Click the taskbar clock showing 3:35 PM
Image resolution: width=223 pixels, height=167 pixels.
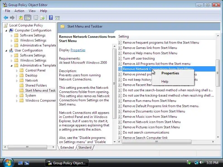pos(212,163)
